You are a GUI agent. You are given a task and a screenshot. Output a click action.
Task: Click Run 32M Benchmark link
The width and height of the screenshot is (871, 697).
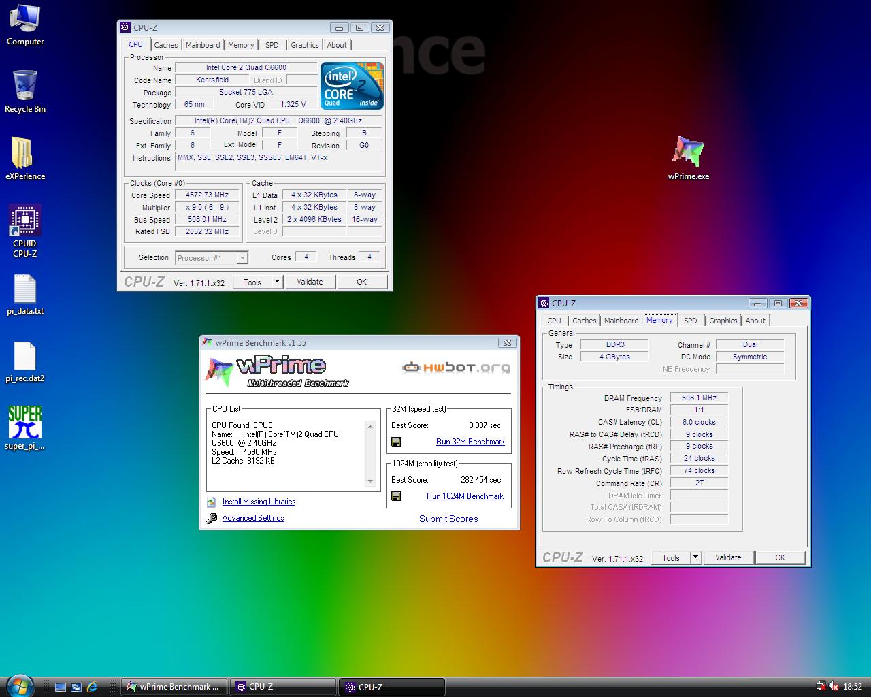[470, 442]
